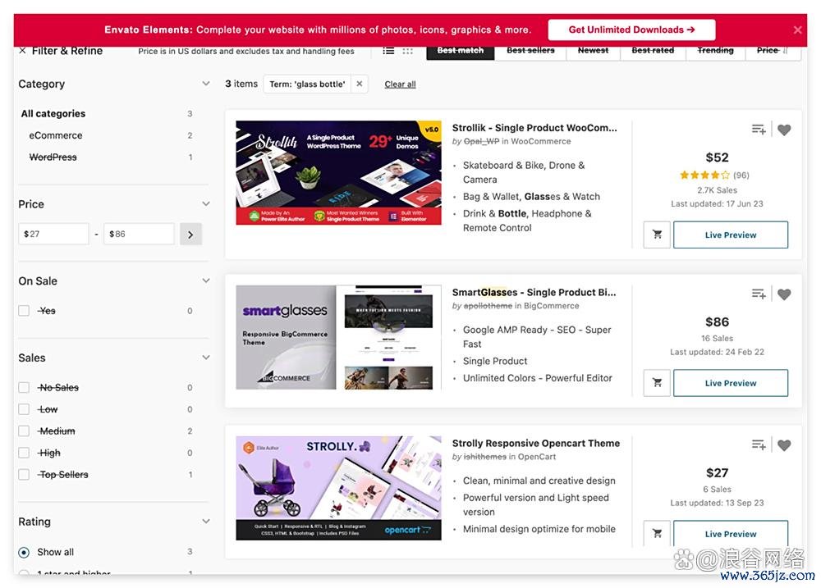821x588 pixels.
Task: Open the SmartGlasses theme thumbnail
Action: click(x=338, y=337)
